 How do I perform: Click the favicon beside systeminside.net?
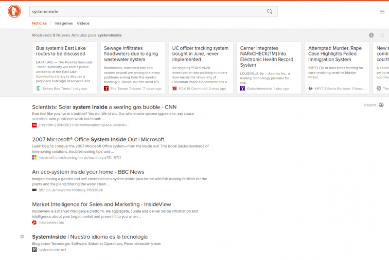click(x=34, y=250)
